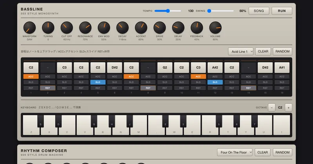
Task: Open the Four On The Floor dropdown
Action: (235, 152)
